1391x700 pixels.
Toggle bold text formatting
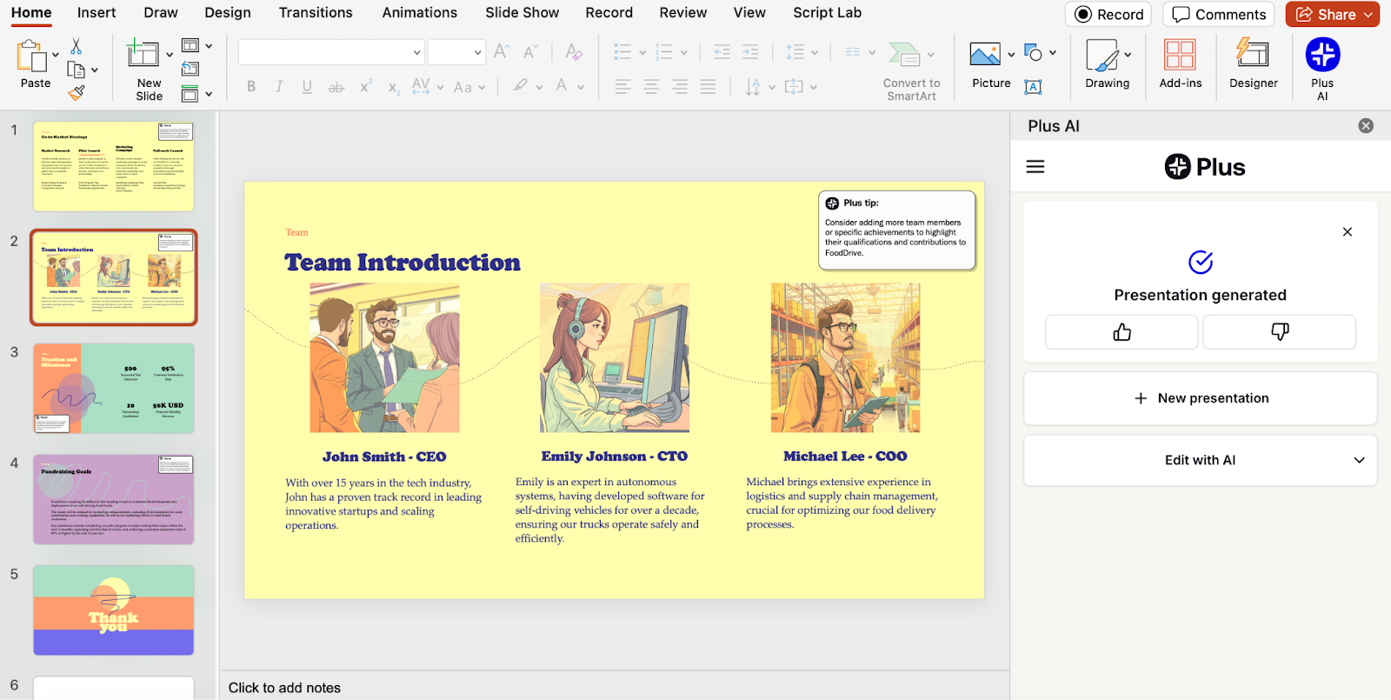[x=251, y=86]
